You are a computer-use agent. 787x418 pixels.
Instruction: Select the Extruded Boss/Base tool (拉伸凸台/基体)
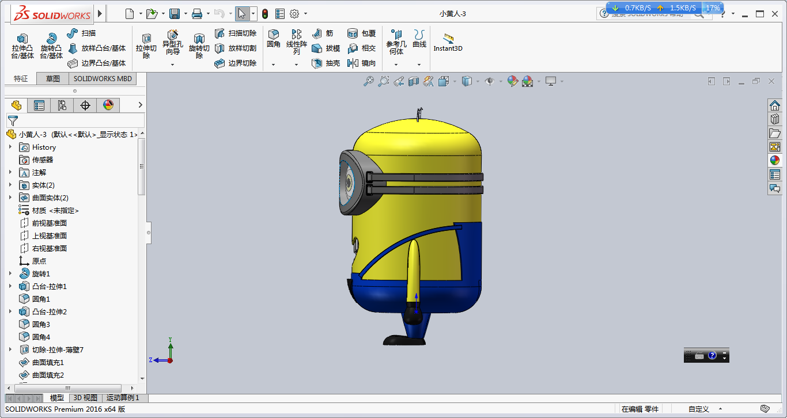tap(22, 46)
